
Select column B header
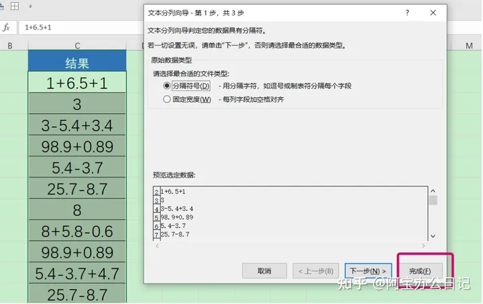click(x=11, y=45)
